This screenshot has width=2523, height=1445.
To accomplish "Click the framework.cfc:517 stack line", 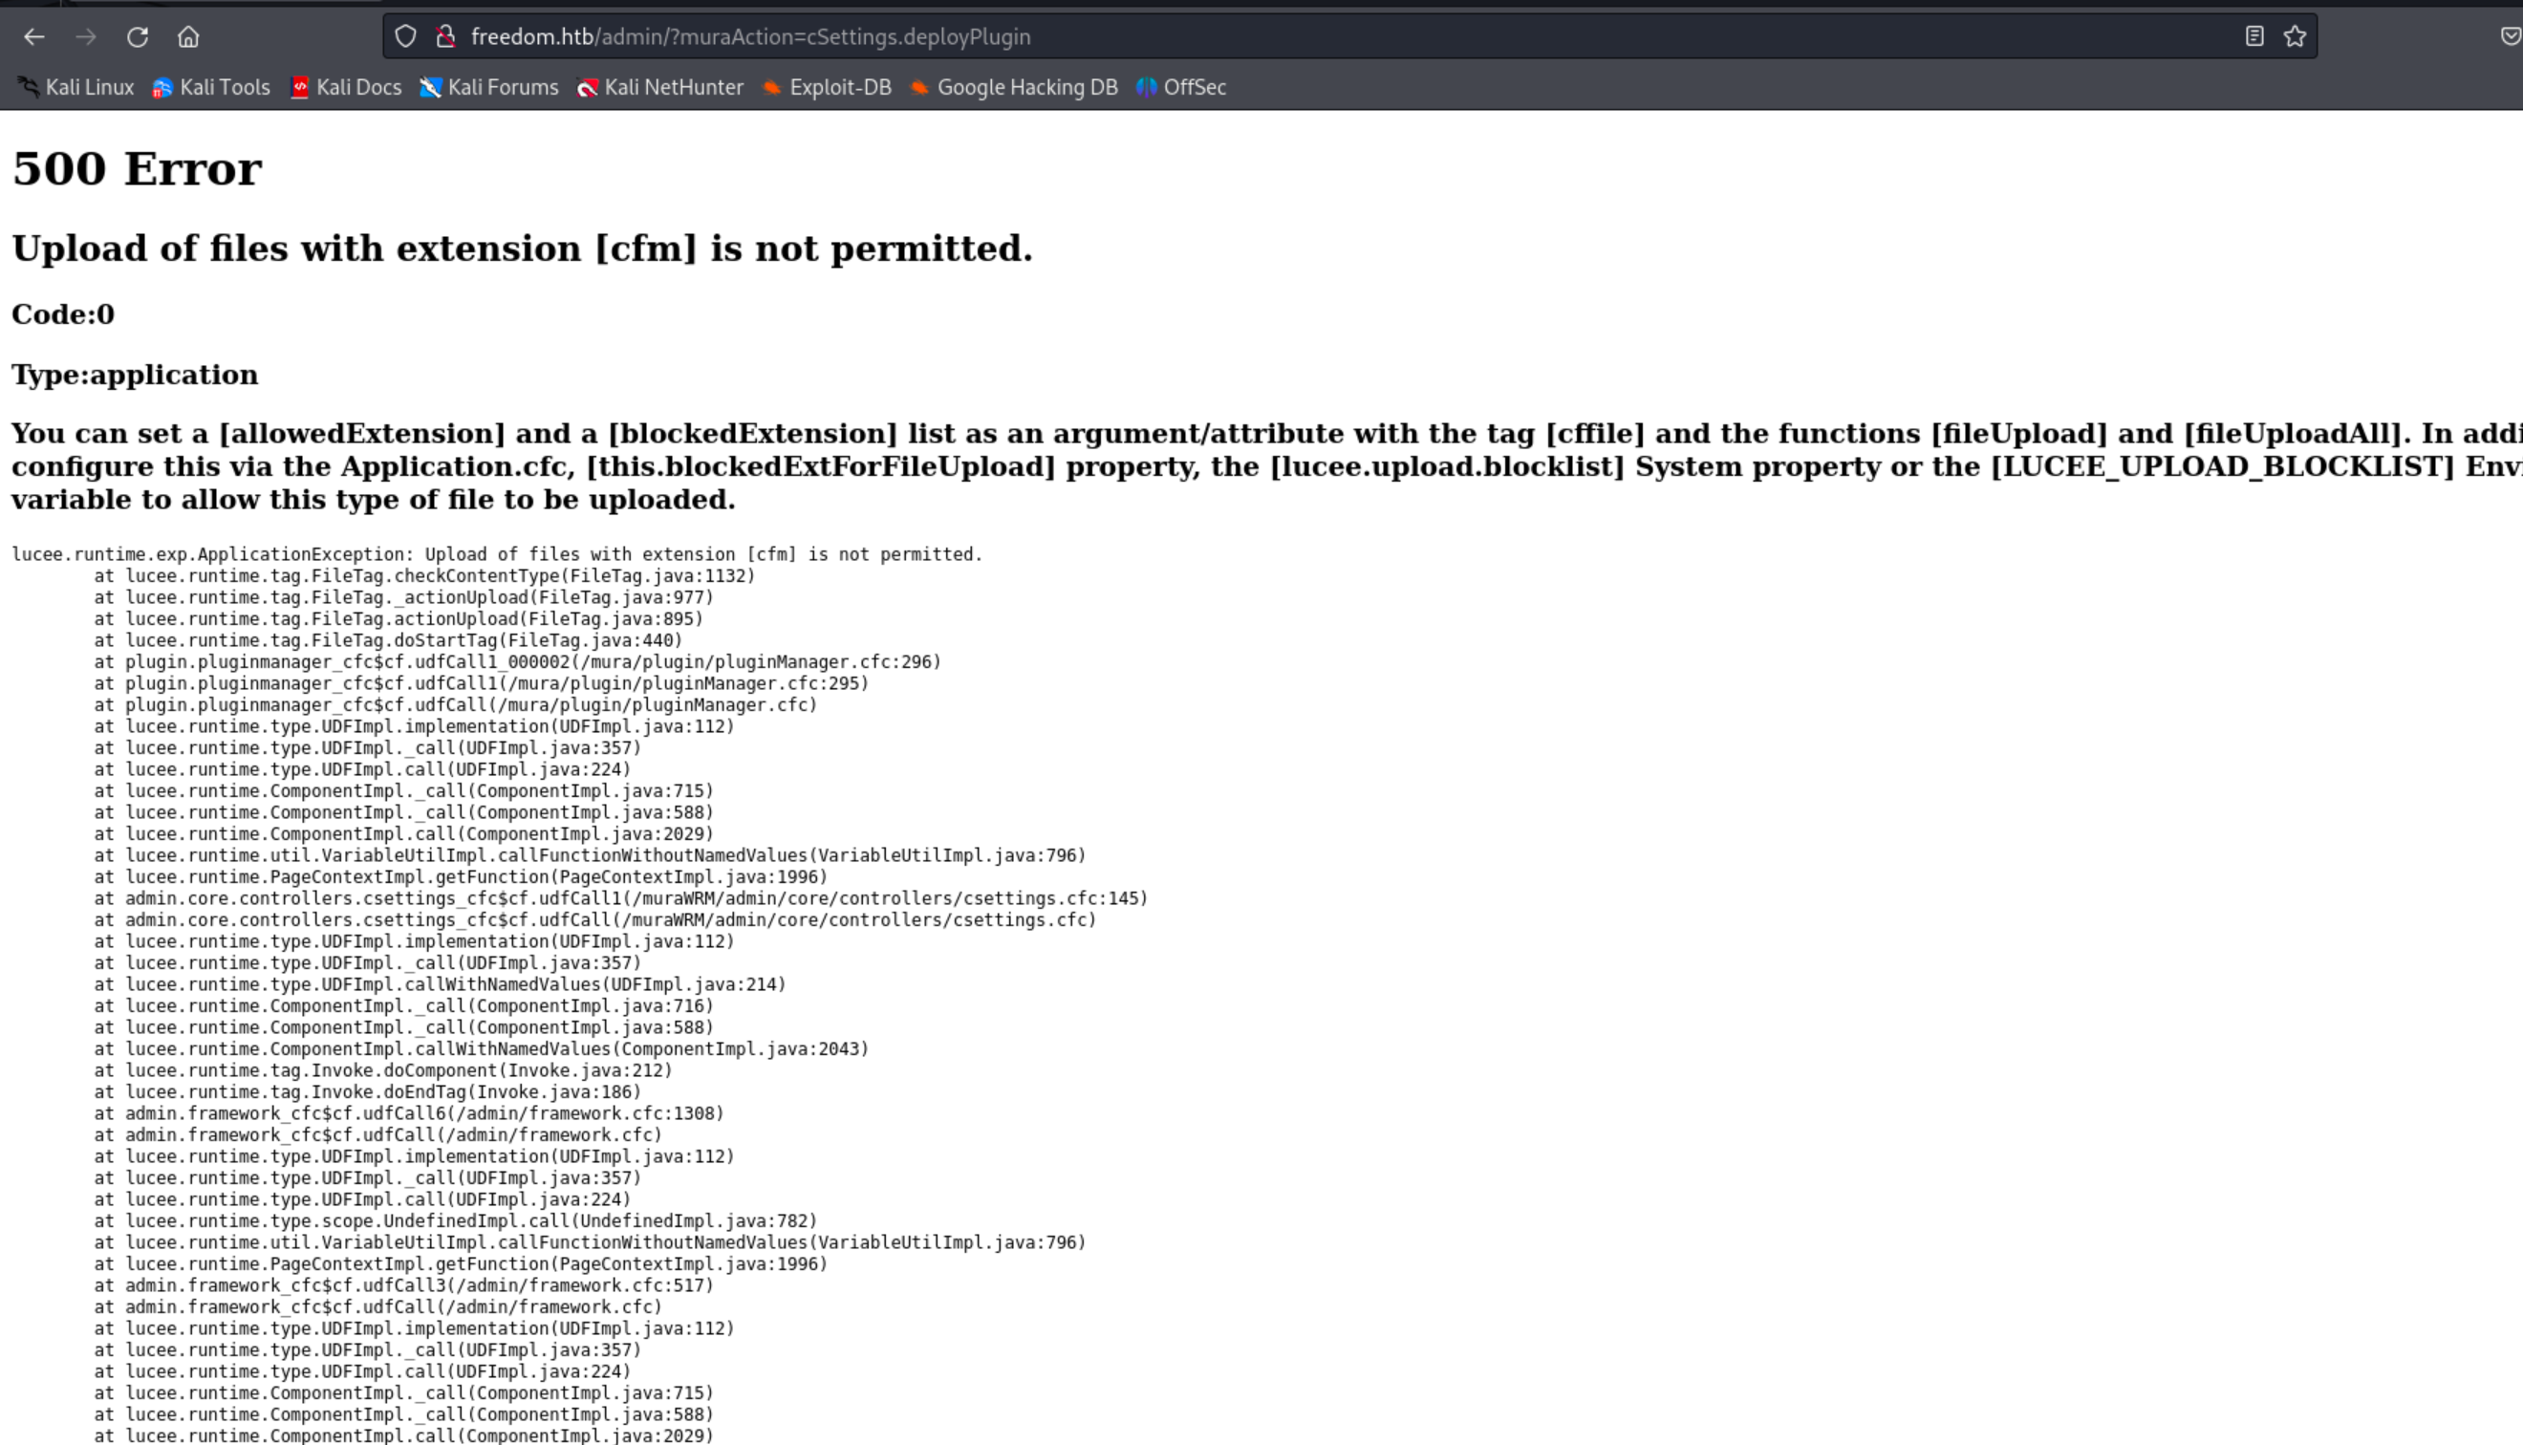I will click(404, 1285).
